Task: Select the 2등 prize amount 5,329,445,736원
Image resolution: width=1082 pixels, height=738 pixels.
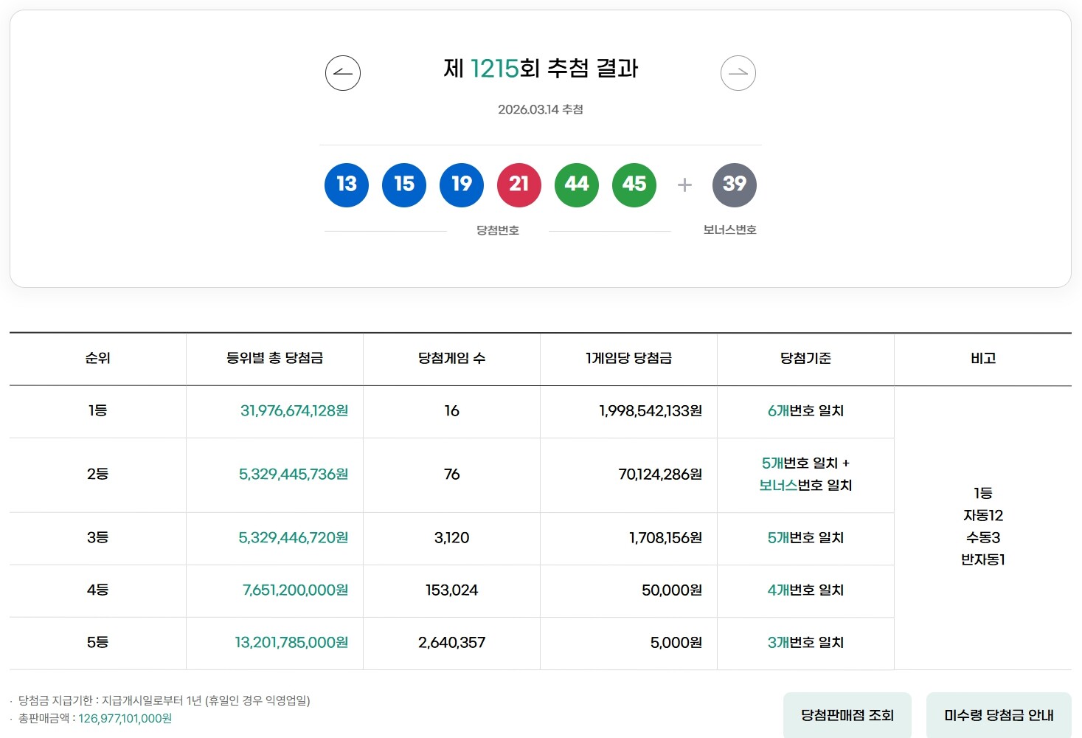Action: tap(294, 475)
